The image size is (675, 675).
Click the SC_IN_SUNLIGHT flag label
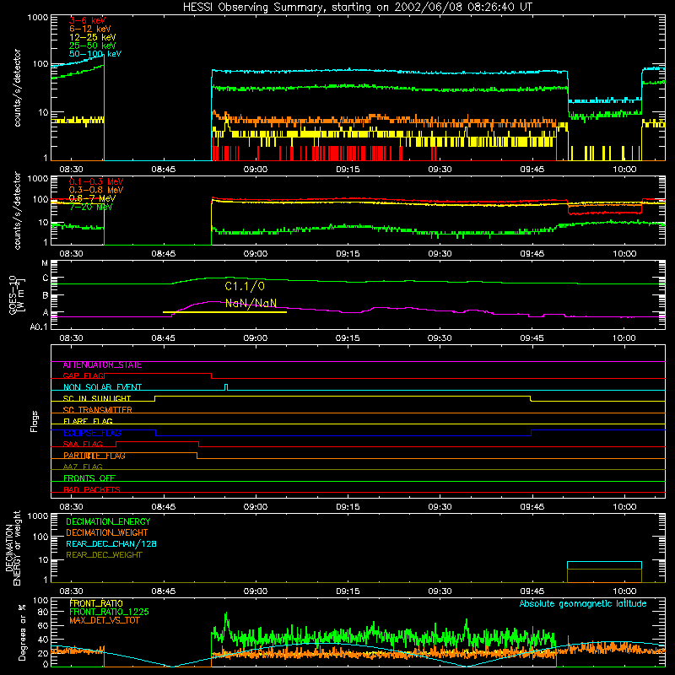pyautogui.click(x=97, y=398)
